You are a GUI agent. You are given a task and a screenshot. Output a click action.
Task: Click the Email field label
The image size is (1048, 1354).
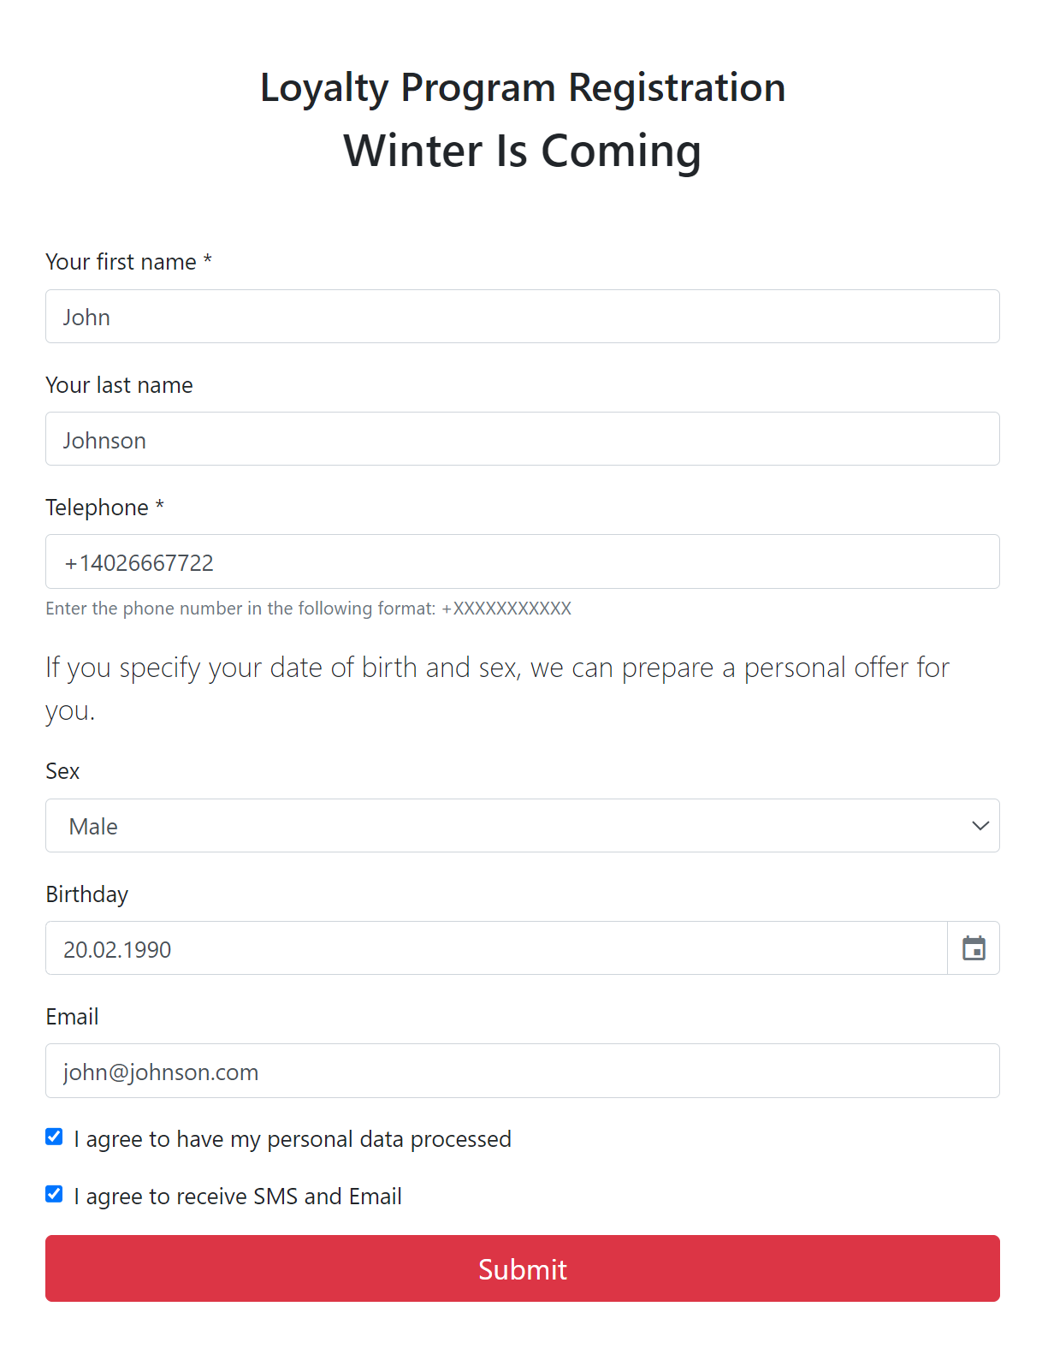click(72, 1017)
